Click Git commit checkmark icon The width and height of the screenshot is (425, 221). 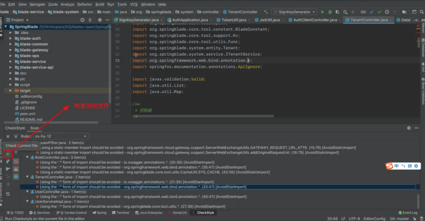(379, 12)
